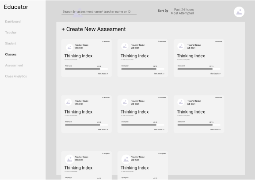Go to Dashboard in sidebar

tap(13, 22)
